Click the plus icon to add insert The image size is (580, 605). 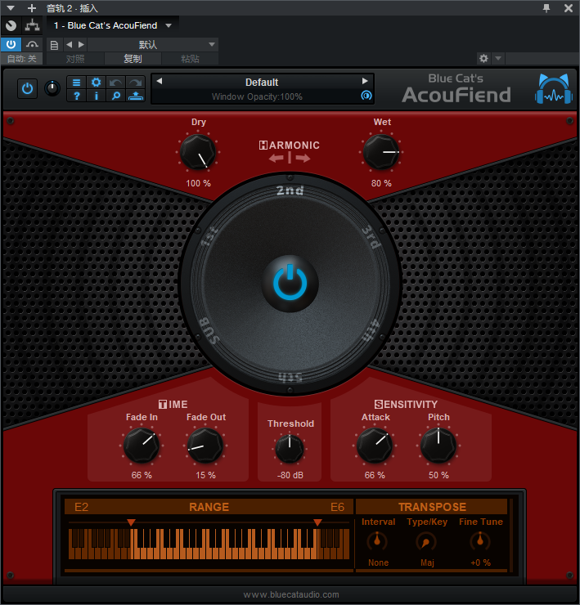(x=32, y=7)
